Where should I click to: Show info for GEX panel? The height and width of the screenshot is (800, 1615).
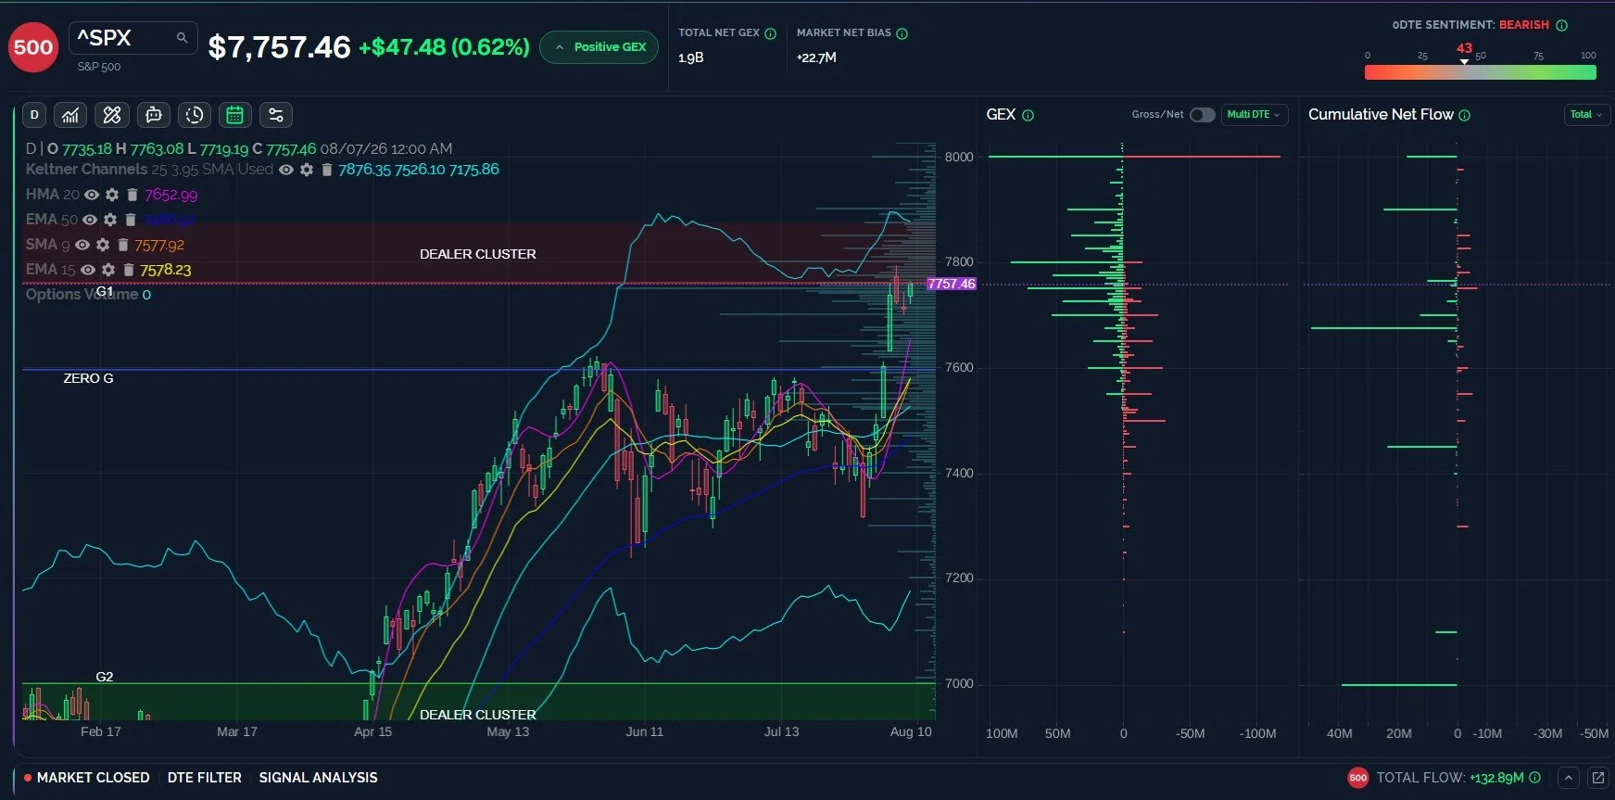click(x=1028, y=116)
